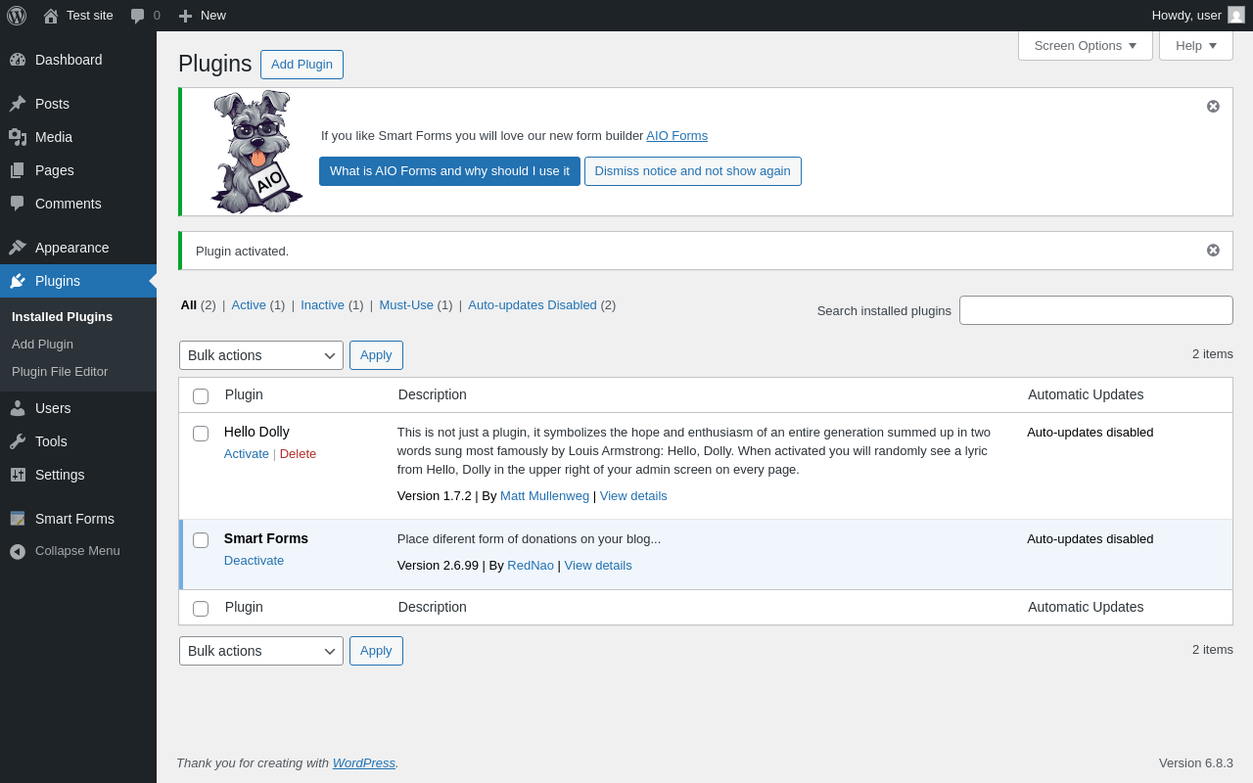This screenshot has height=783, width=1253.
Task: Filter plugins by Active
Action: 249,305
